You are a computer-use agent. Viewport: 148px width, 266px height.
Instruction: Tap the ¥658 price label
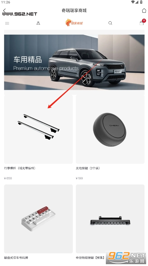pos(8,178)
